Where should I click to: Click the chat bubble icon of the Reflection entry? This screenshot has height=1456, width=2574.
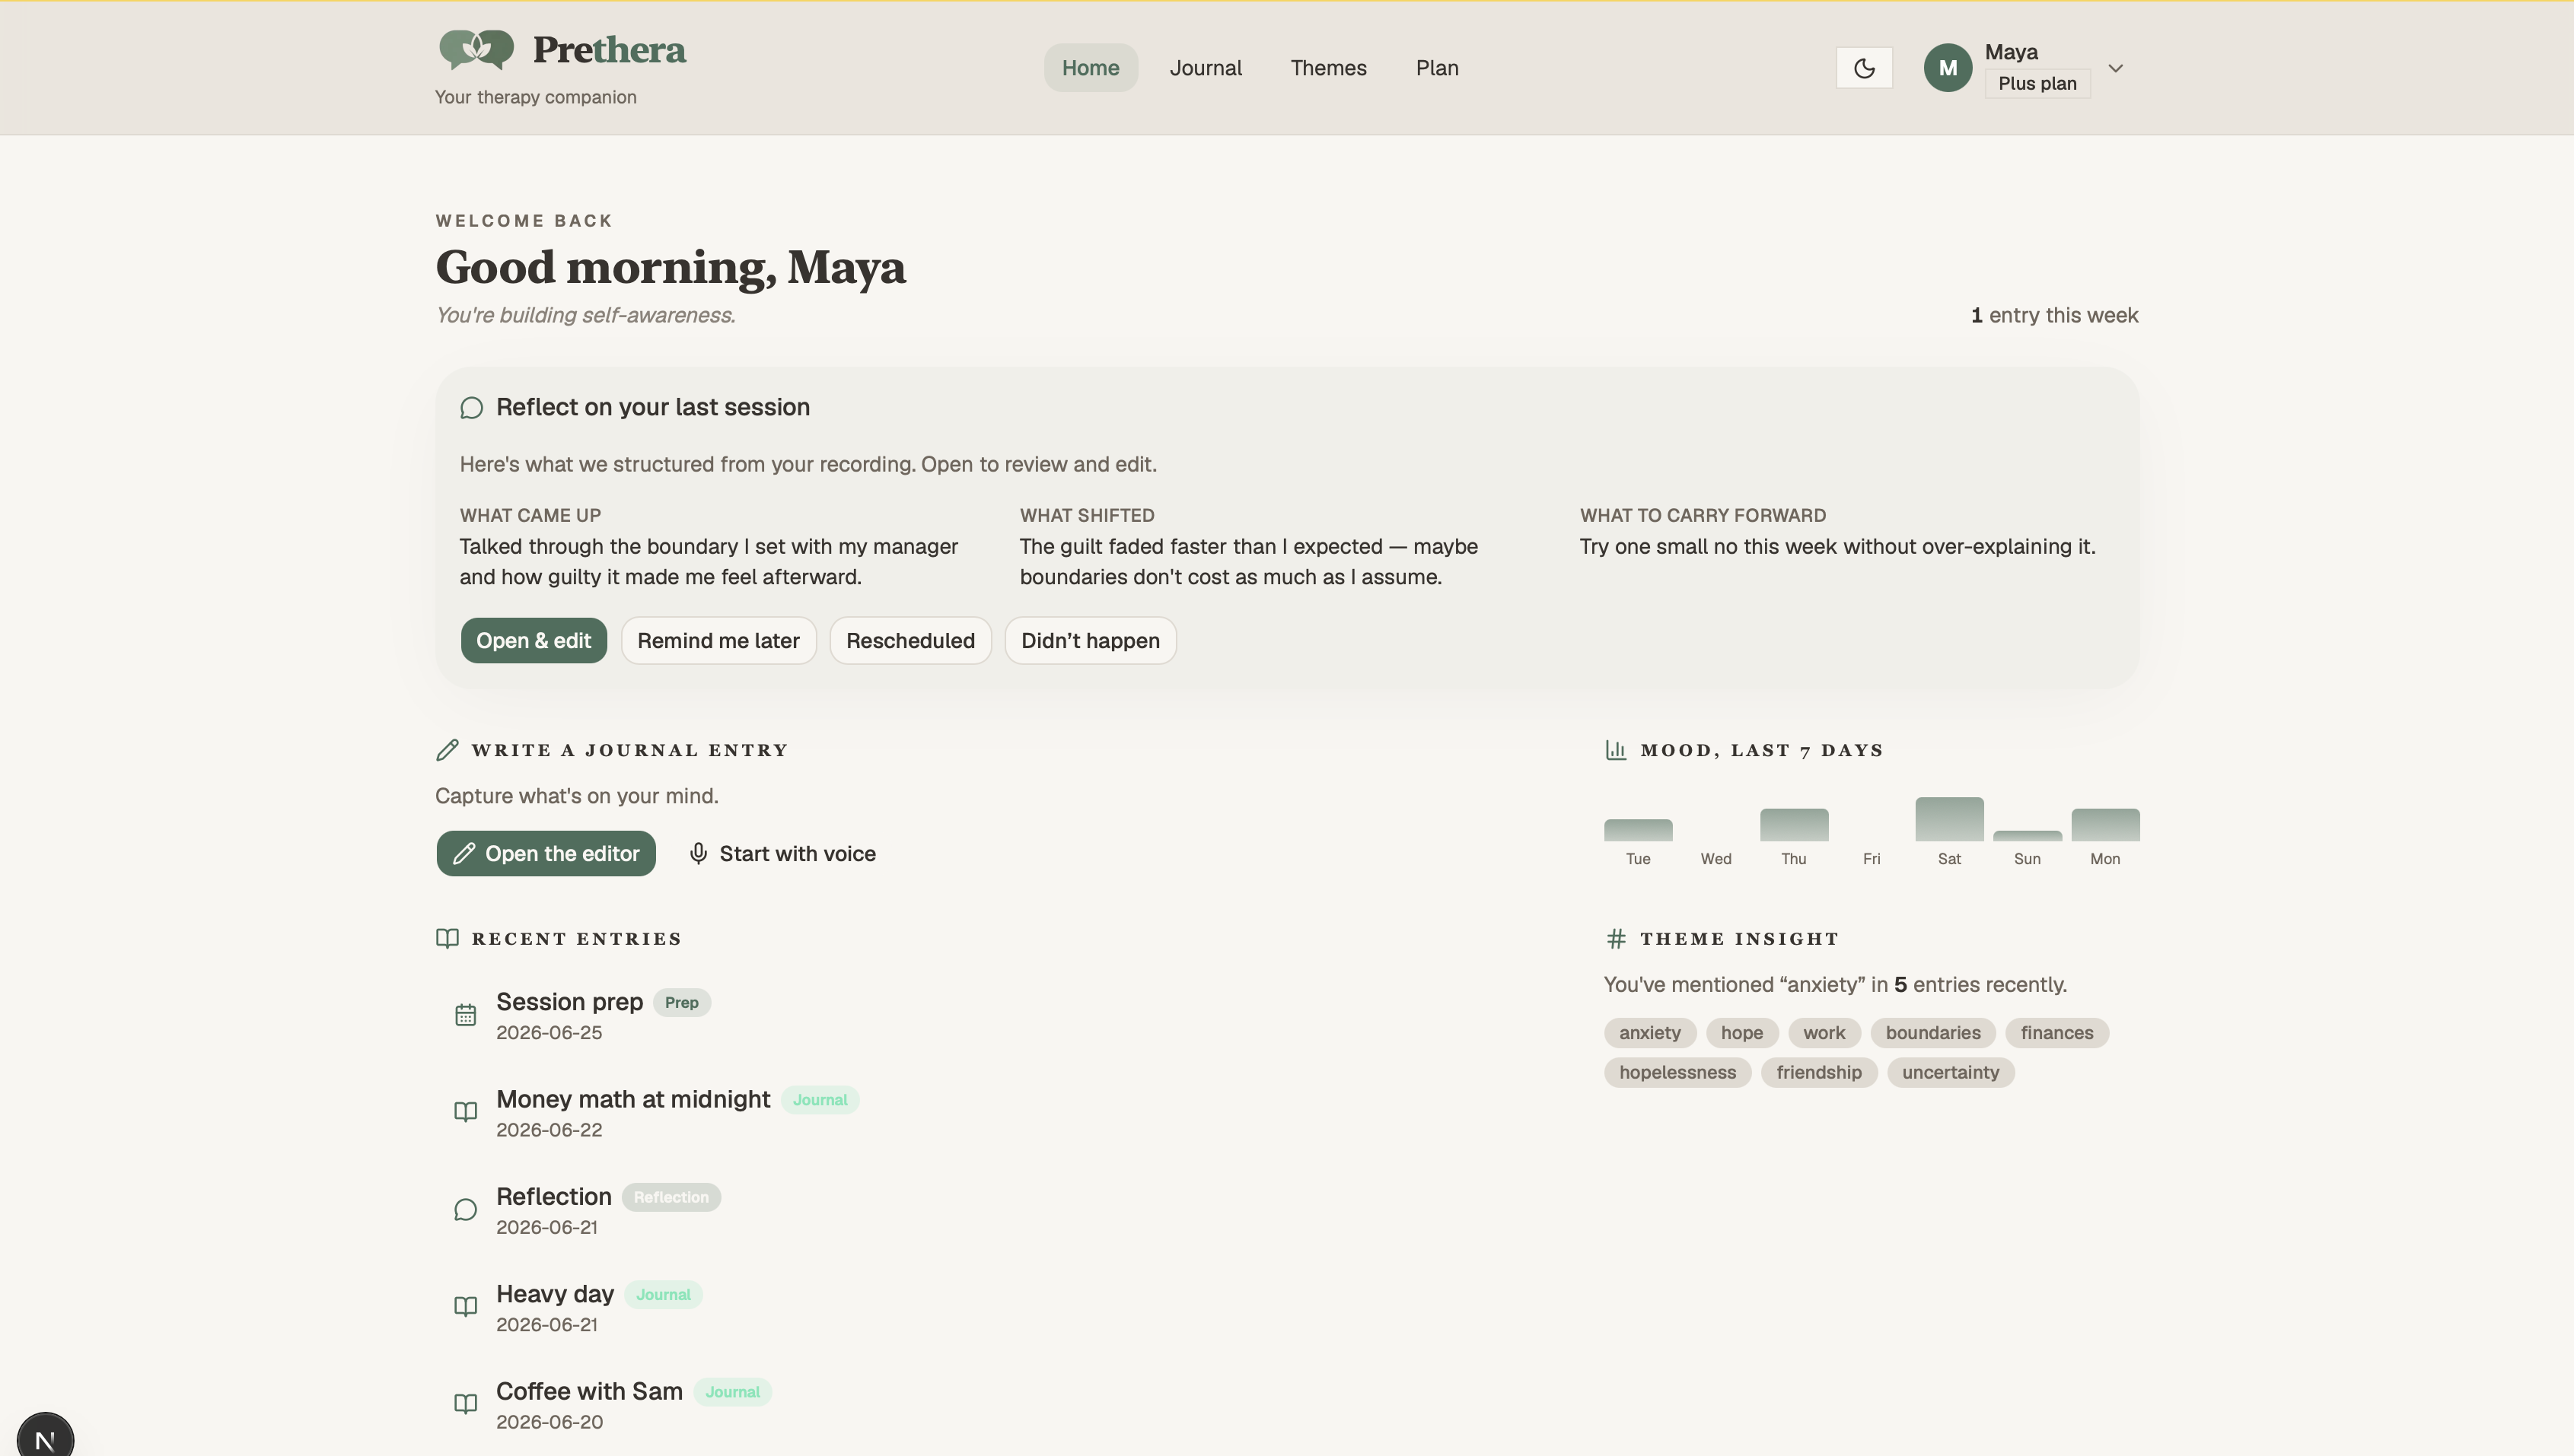465,1210
